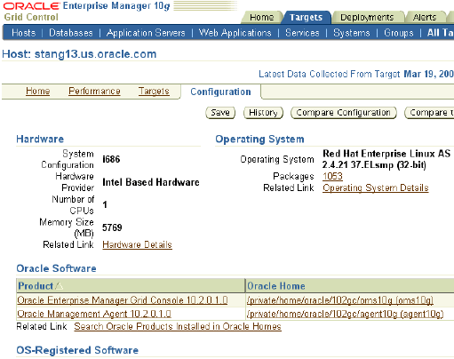
Task: Open oms10g Oracle Home path link
Action: [340, 300]
